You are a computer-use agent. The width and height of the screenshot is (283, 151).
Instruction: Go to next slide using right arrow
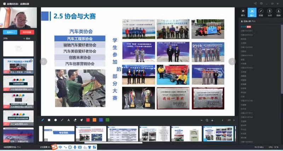pyautogui.click(x=232, y=61)
